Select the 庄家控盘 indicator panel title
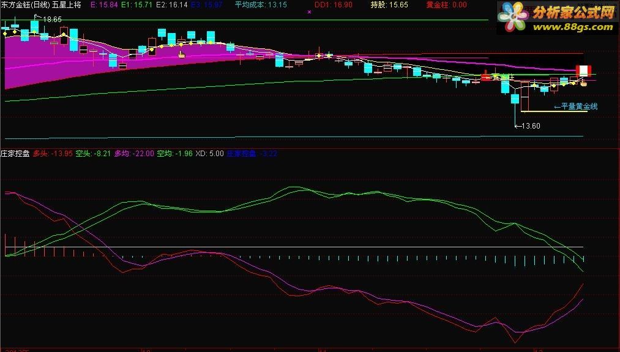 click(15, 154)
